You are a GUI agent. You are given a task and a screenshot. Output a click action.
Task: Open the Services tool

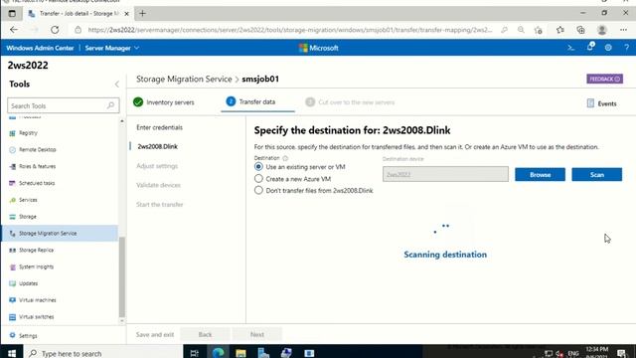point(28,200)
